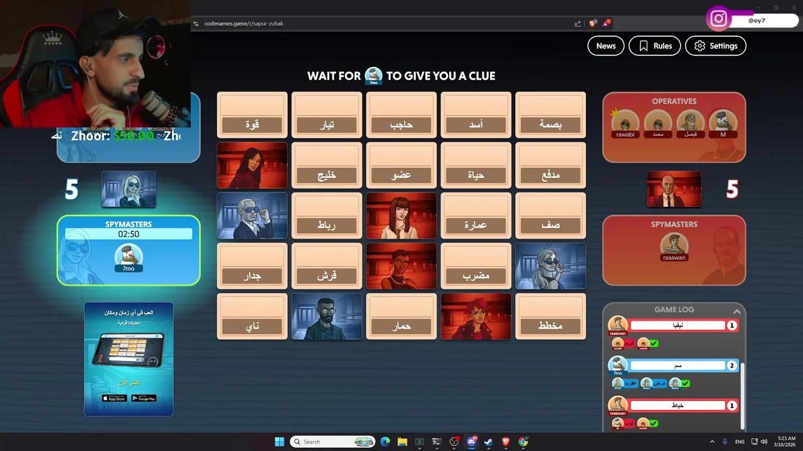Open File Explorer from the taskbar
Viewport: 803px width, 451px height.
tap(402, 442)
